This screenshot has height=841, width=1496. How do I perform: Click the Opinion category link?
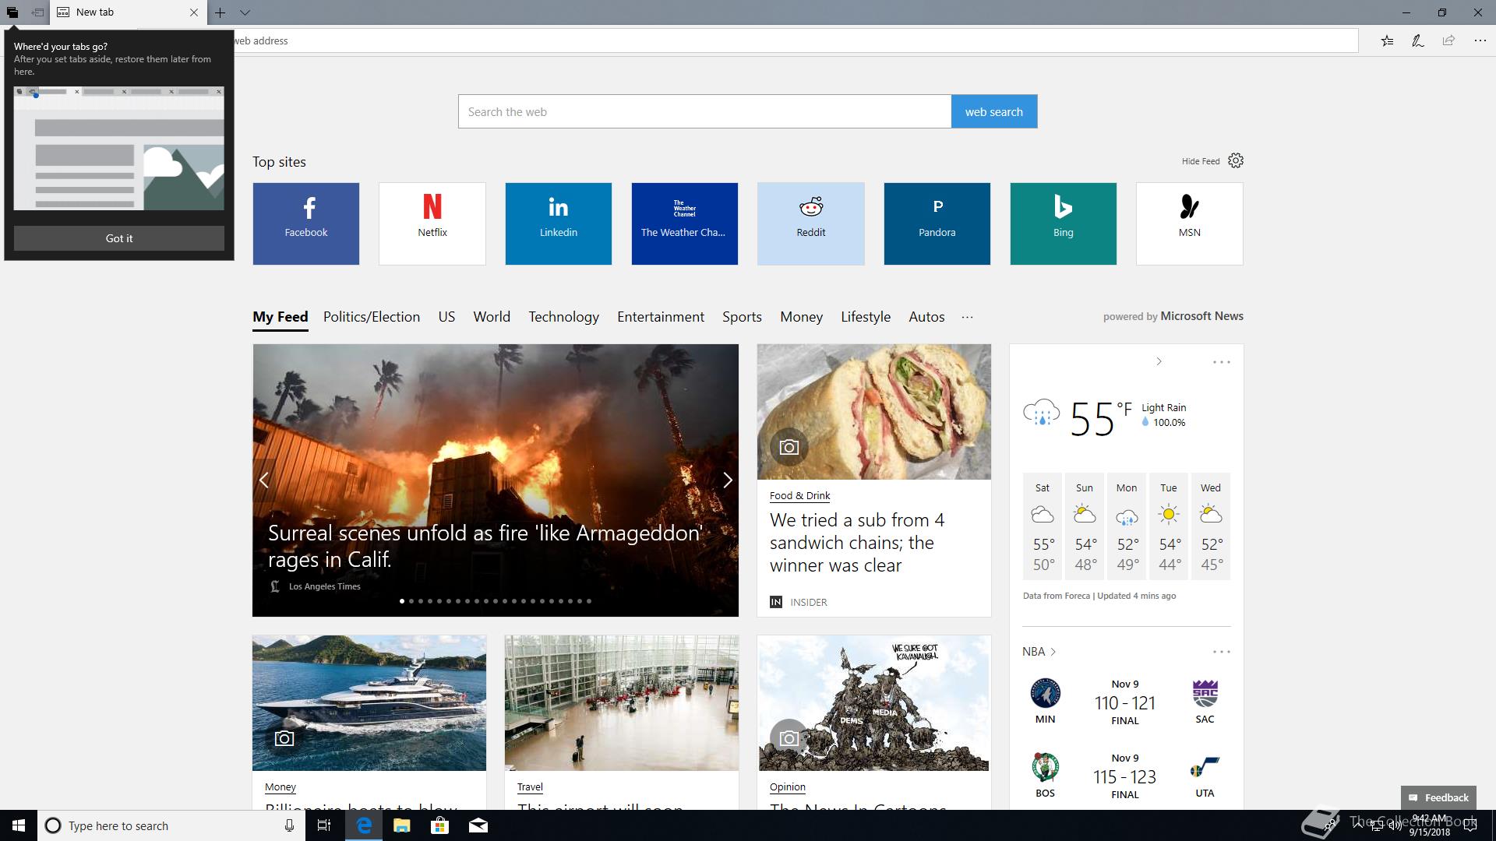(788, 787)
